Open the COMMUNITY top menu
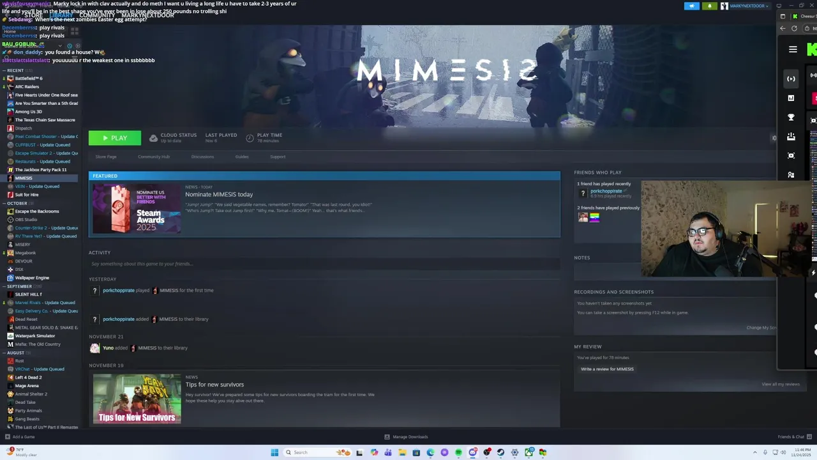Viewport: 817px width, 460px height. (x=98, y=15)
